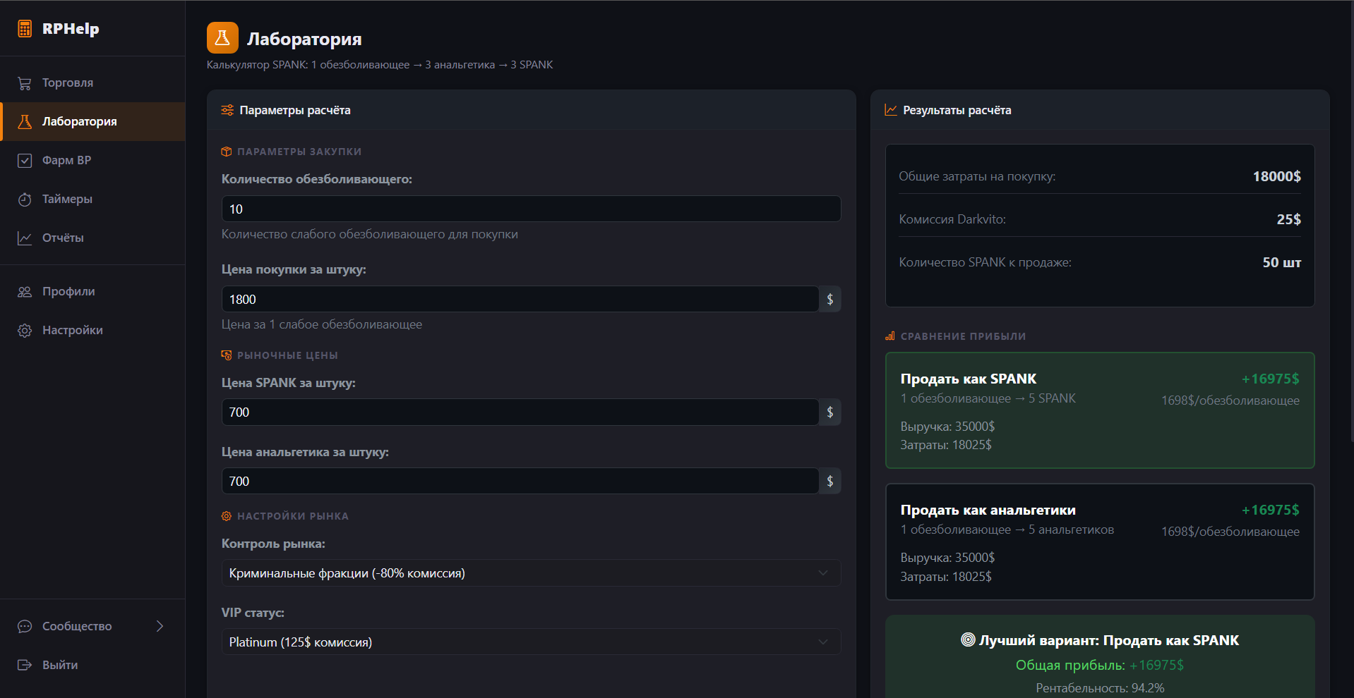Click the Рентабельность: 94.2% text
The height and width of the screenshot is (698, 1354).
(x=1100, y=687)
